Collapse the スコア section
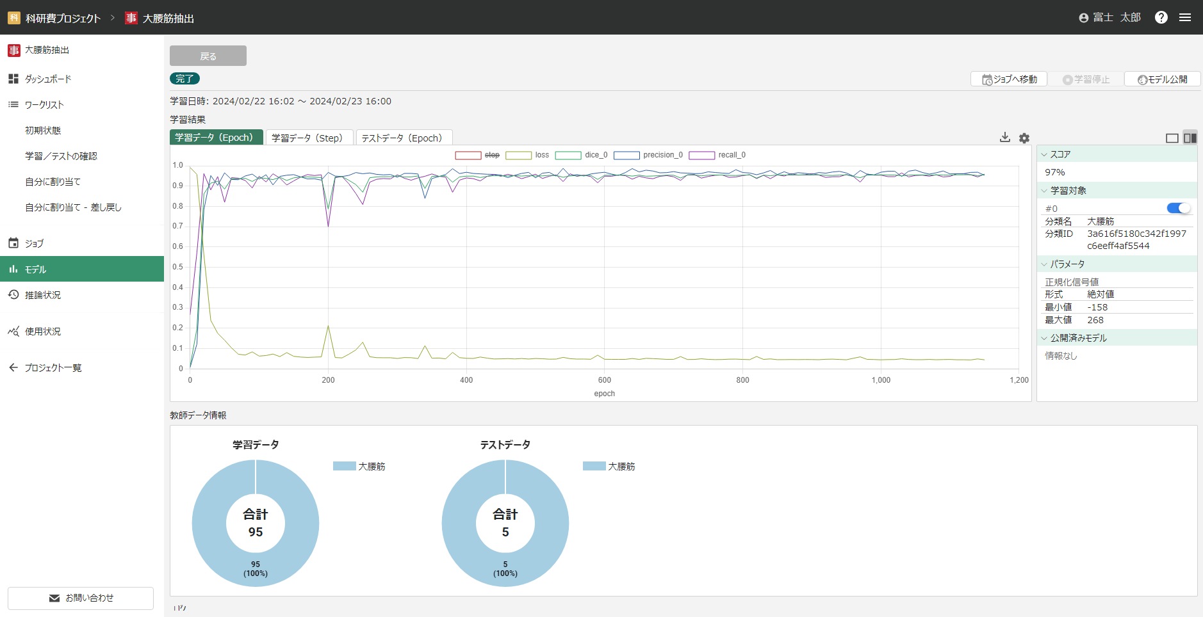This screenshot has height=617, width=1203. pos(1045,154)
